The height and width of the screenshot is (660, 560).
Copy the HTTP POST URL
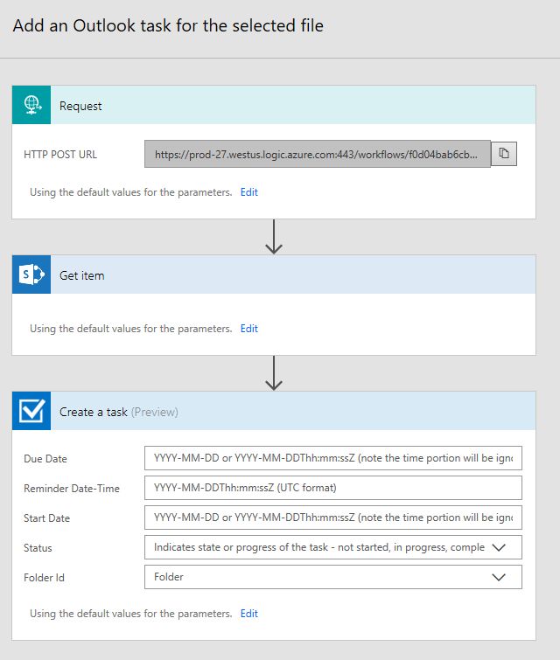click(x=504, y=154)
